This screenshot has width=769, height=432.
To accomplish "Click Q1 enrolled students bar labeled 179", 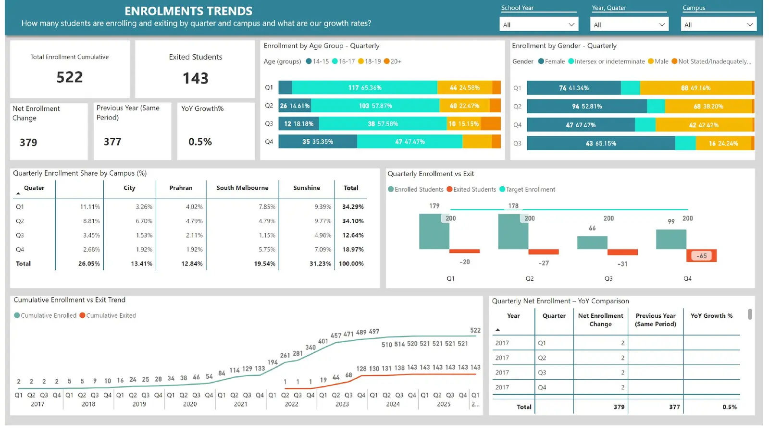I will [x=434, y=231].
